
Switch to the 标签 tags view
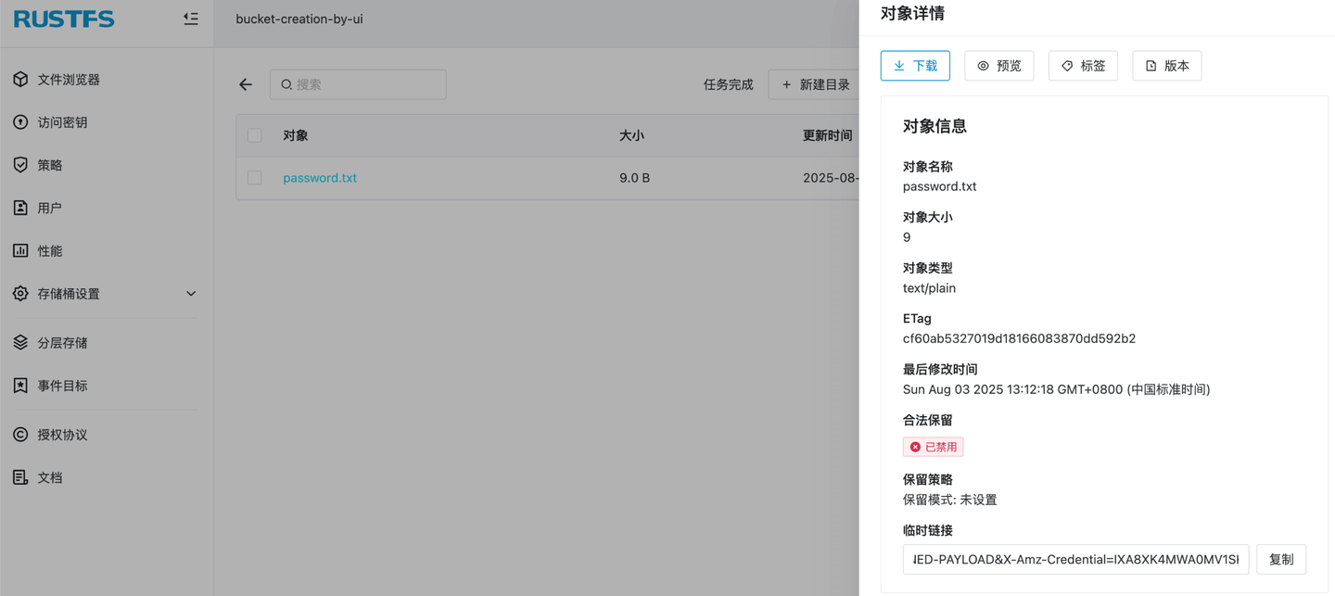coord(1083,65)
